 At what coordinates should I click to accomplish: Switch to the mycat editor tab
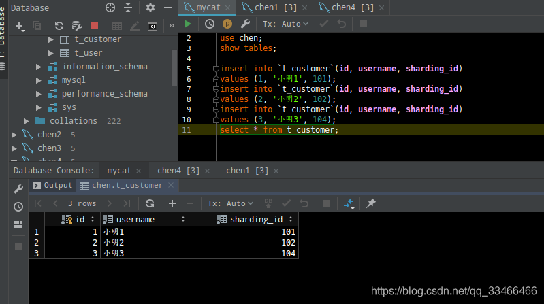click(208, 7)
